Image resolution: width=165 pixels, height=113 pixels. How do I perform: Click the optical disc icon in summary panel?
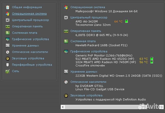(66, 82)
